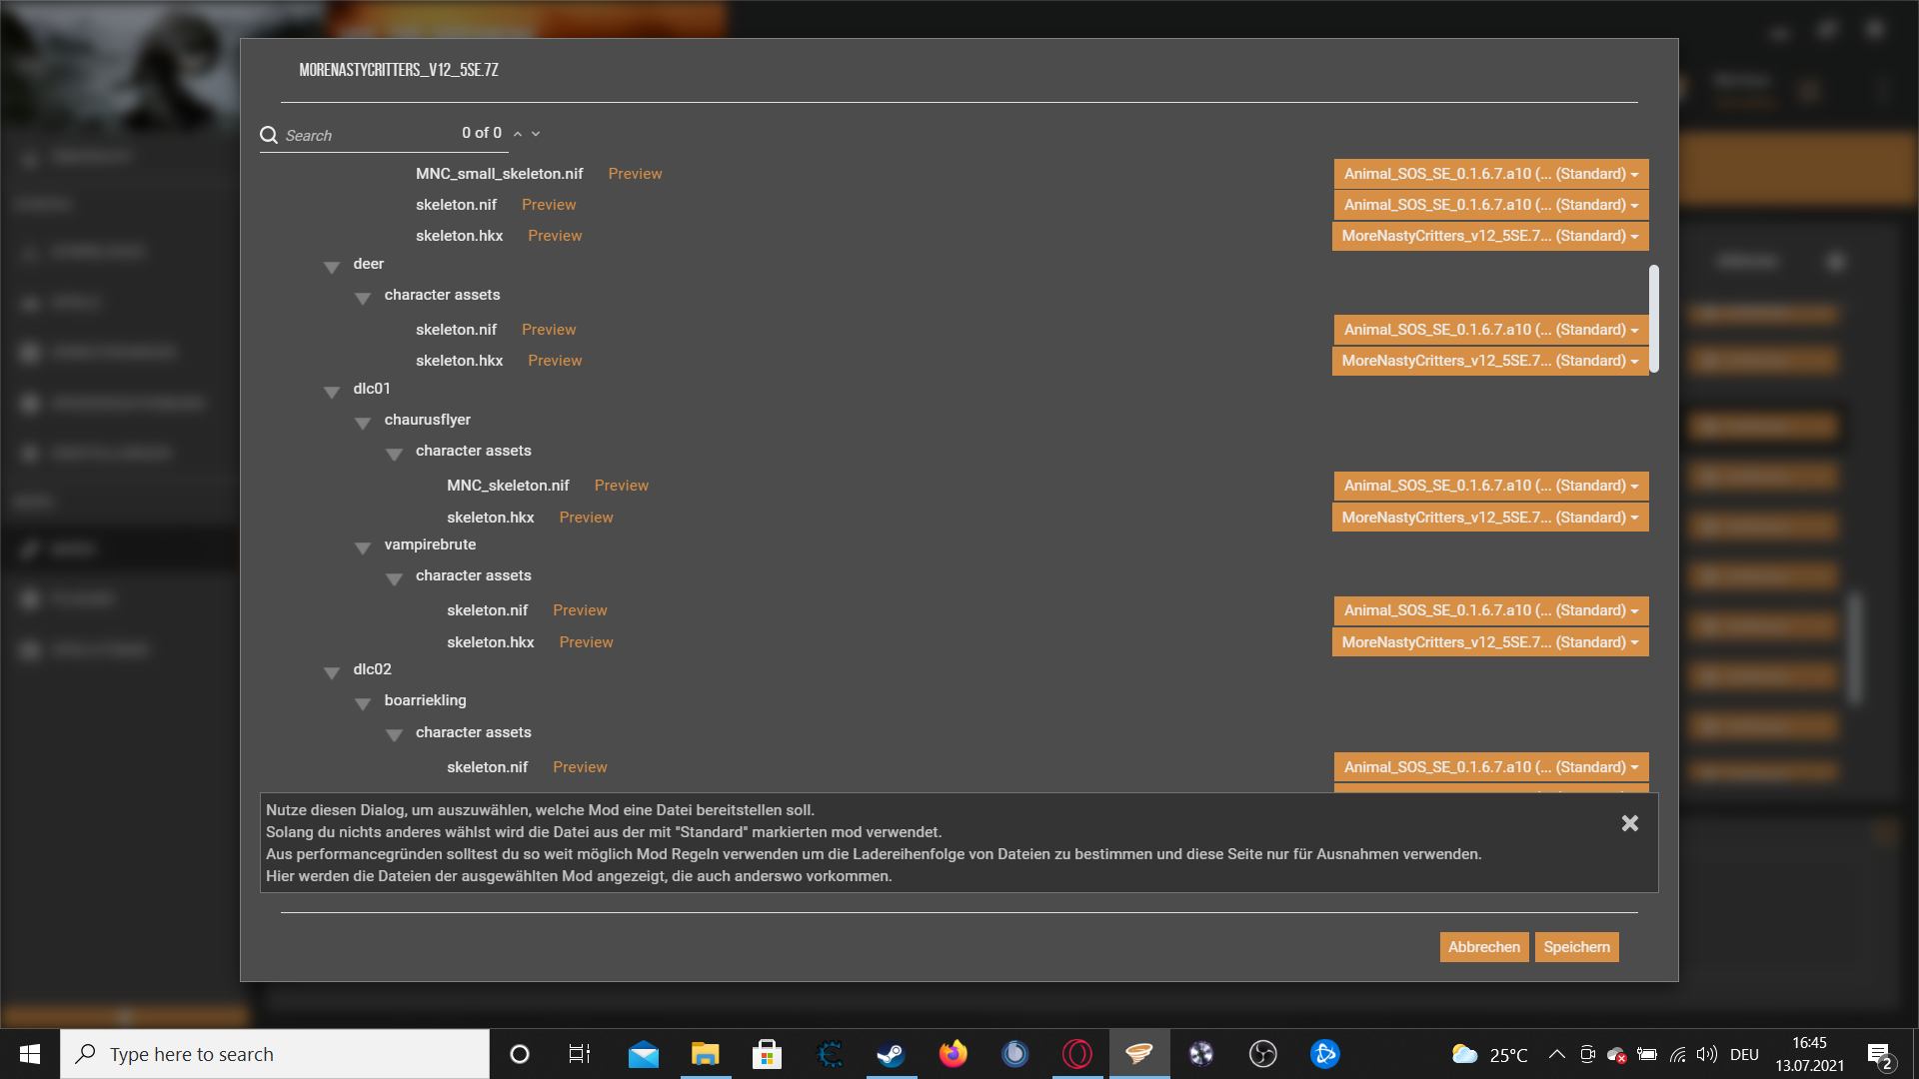The width and height of the screenshot is (1919, 1079).
Task: Collapse the dlc01 folder
Action: 332,392
